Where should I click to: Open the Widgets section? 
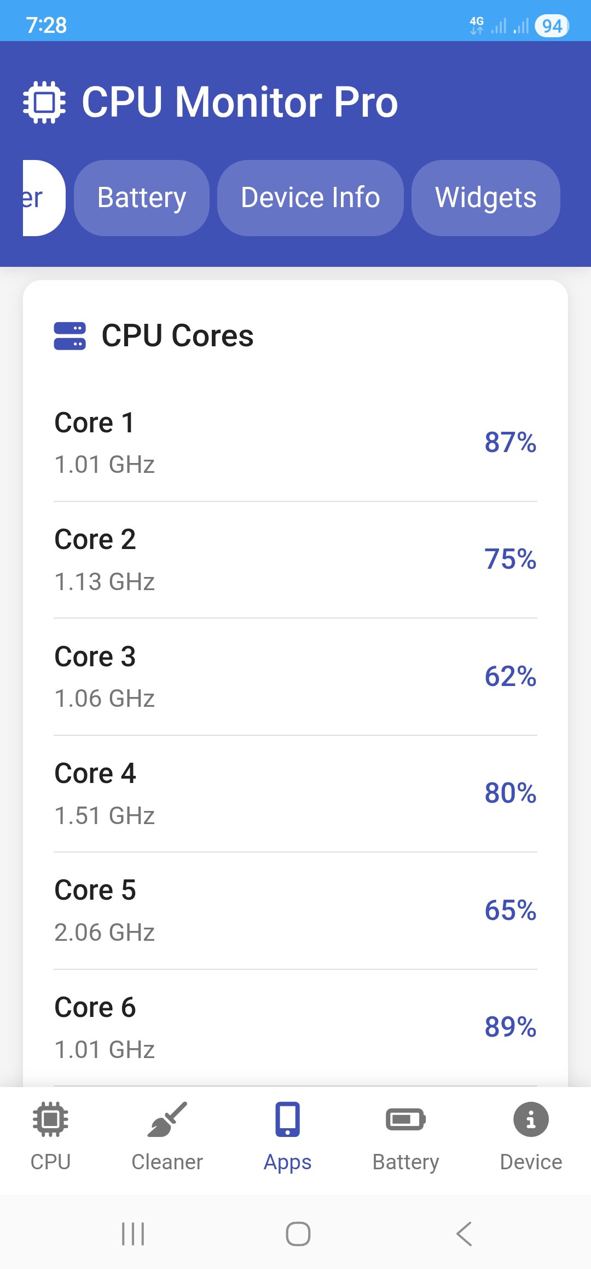coord(485,197)
